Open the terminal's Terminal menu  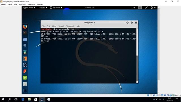70,26
